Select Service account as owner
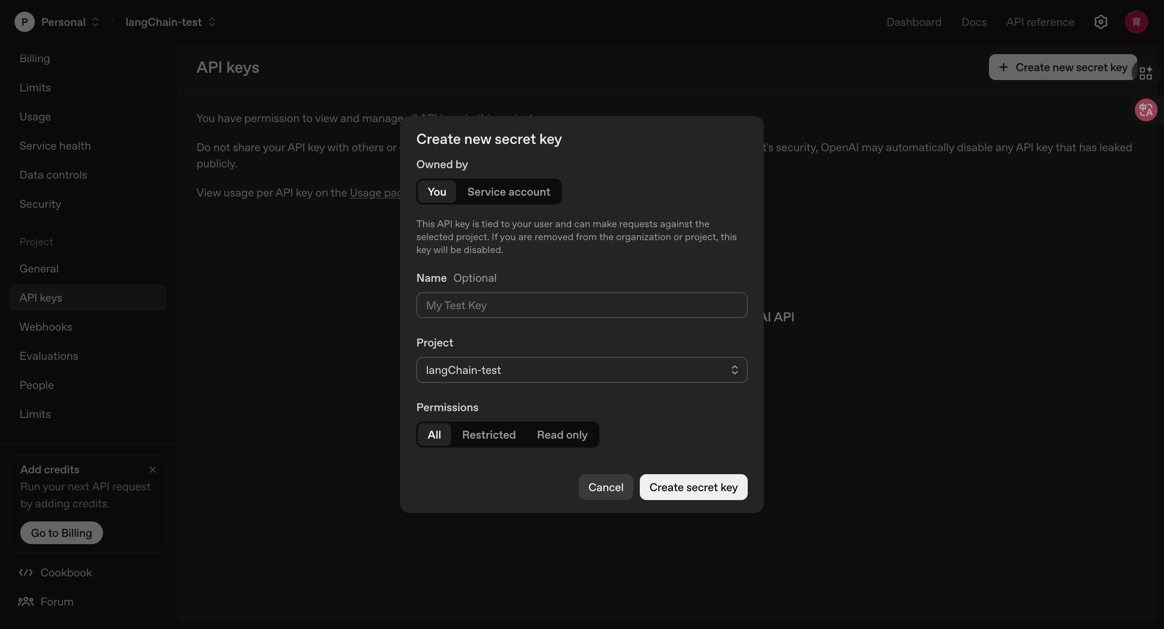 click(x=508, y=192)
